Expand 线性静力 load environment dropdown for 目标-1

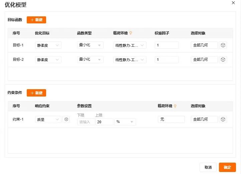[x=130, y=45]
